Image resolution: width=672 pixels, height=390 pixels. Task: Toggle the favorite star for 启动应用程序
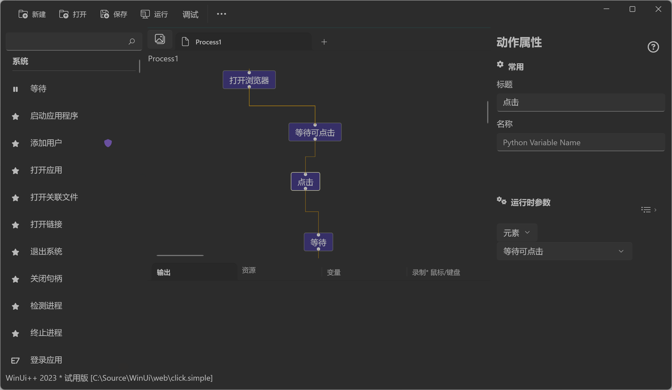pos(15,116)
